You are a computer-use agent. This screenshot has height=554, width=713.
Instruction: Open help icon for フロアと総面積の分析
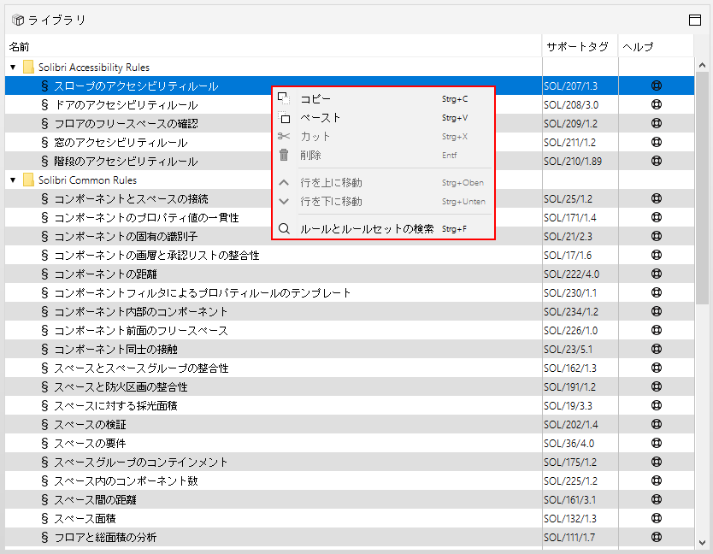pyautogui.click(x=657, y=537)
